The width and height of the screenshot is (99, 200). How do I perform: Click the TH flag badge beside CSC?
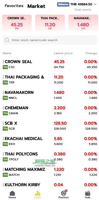pos(5,67)
